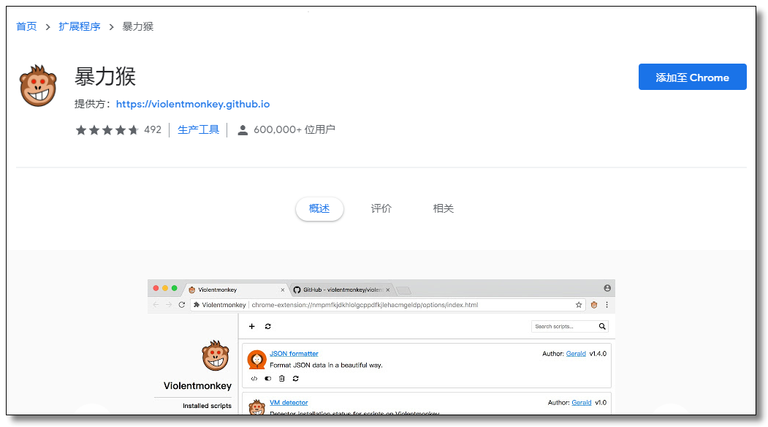Click the plus new script icon
The width and height of the screenshot is (768, 427).
click(x=252, y=326)
